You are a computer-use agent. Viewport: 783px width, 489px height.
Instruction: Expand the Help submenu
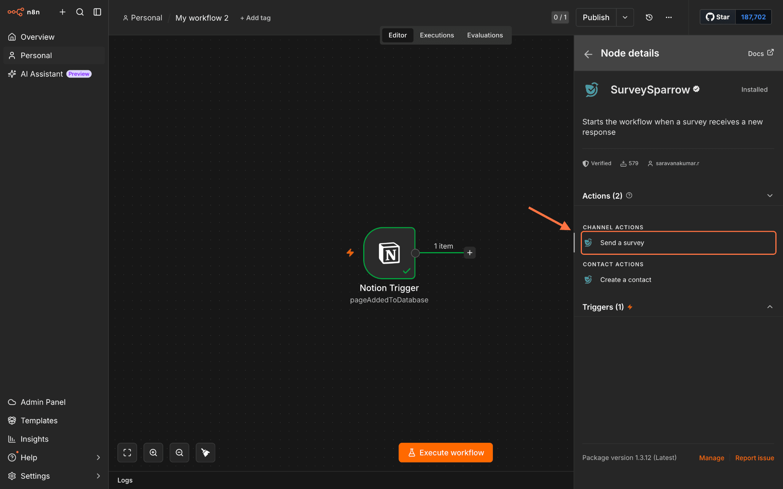98,457
